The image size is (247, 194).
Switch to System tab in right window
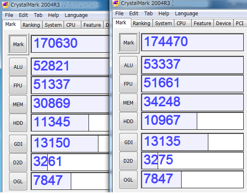163,23
